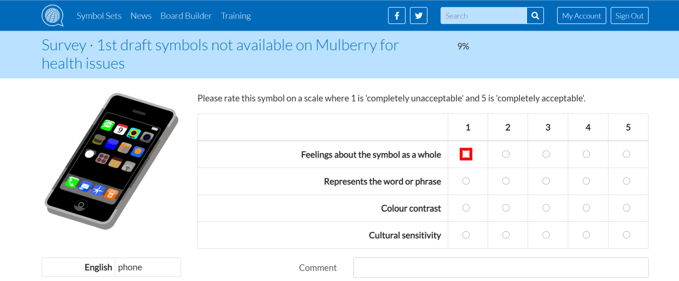Click the phone symbol image
The width and height of the screenshot is (679, 281).
[x=110, y=161]
